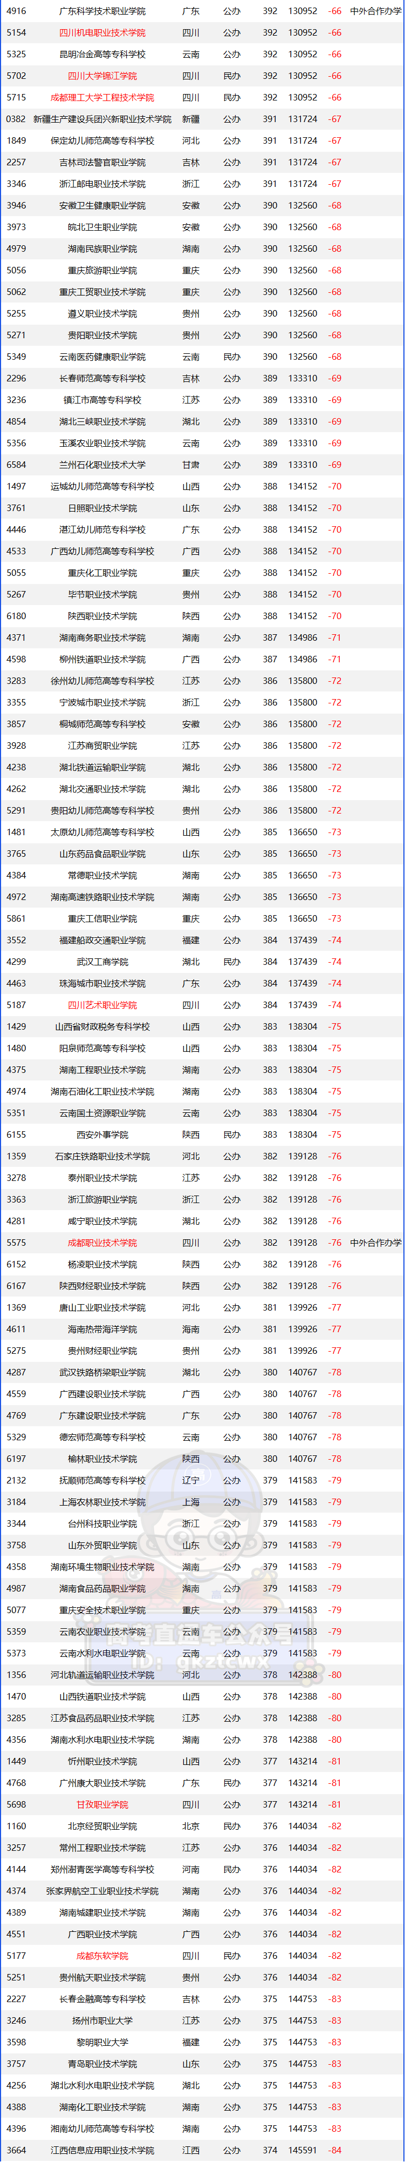405x2162 pixels.
Task: Select school name 西安外事学院
Action: click(x=102, y=1134)
